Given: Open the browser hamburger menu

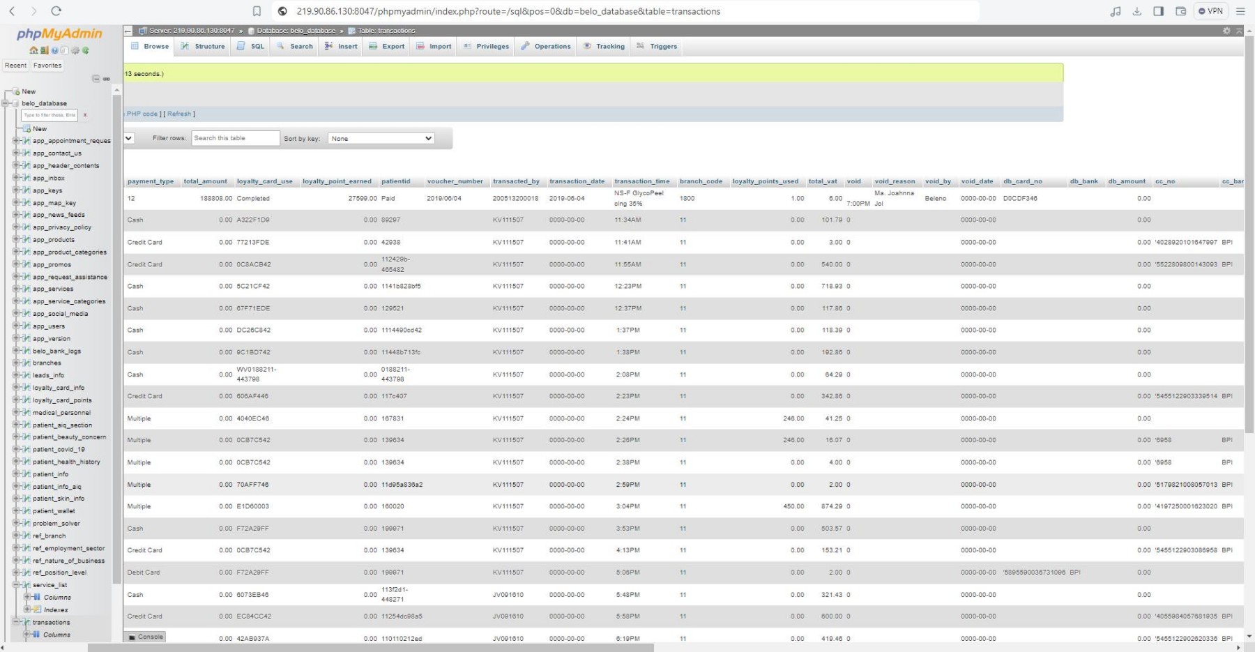Looking at the screenshot, I should [x=1240, y=11].
